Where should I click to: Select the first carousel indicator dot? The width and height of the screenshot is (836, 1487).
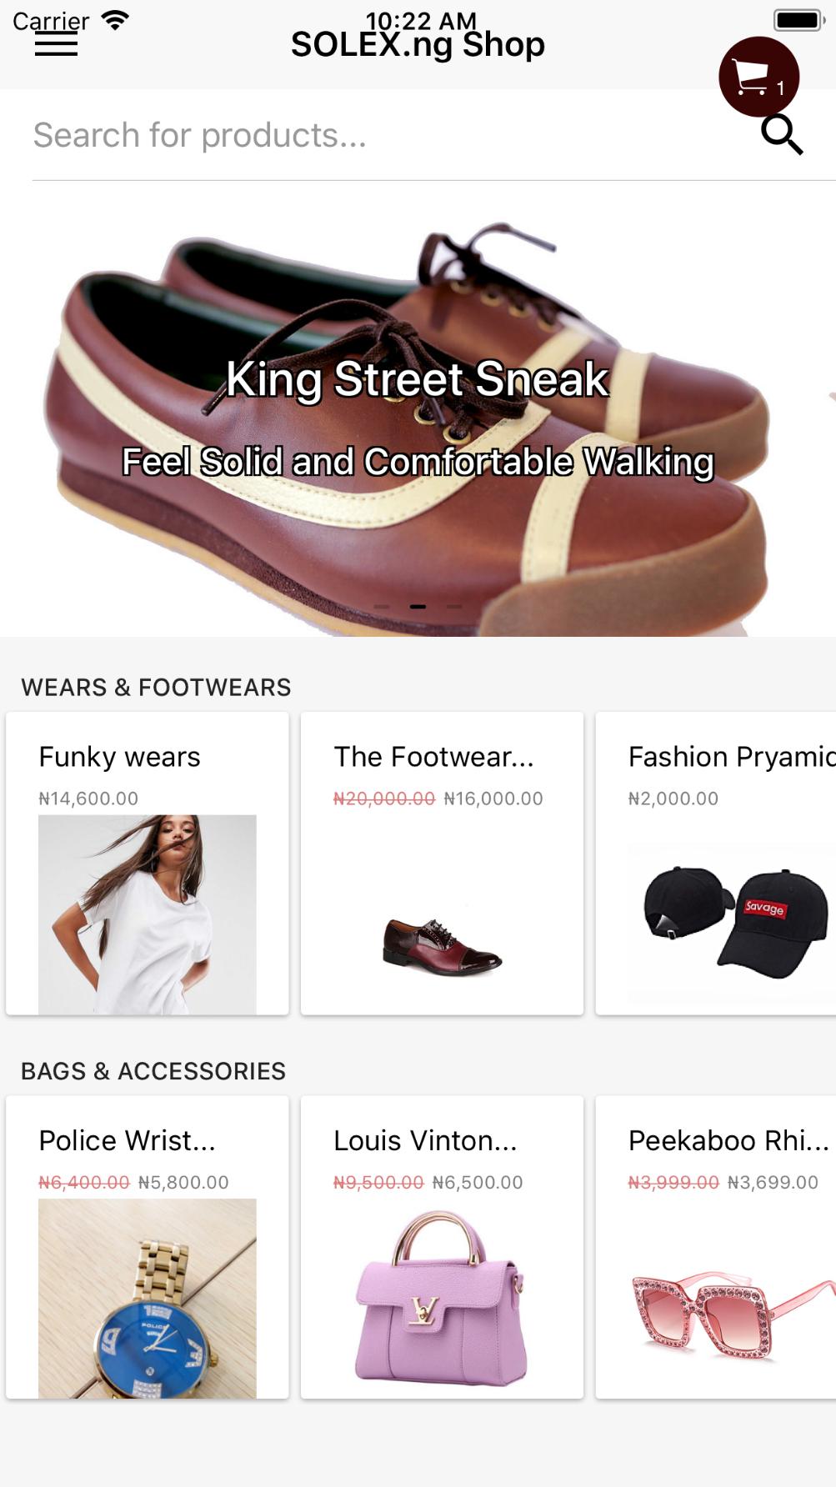382,607
